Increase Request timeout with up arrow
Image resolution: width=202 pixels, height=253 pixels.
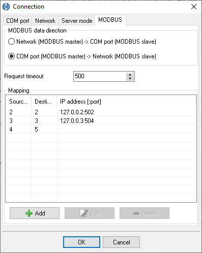pyautogui.click(x=130, y=74)
